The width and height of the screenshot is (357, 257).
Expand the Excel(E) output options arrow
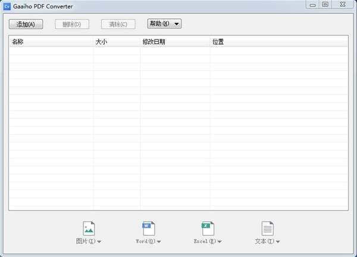tap(220, 241)
